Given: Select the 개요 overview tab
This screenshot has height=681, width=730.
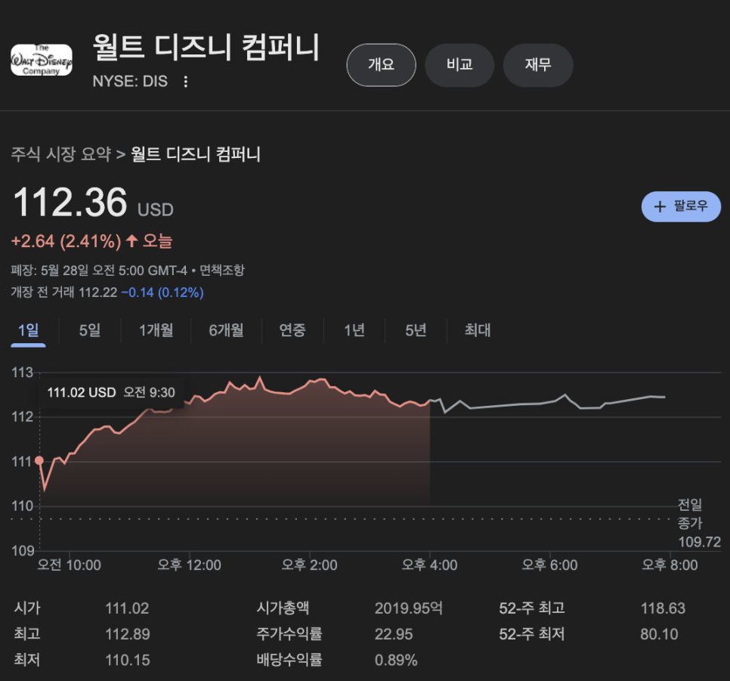Looking at the screenshot, I should (382, 65).
